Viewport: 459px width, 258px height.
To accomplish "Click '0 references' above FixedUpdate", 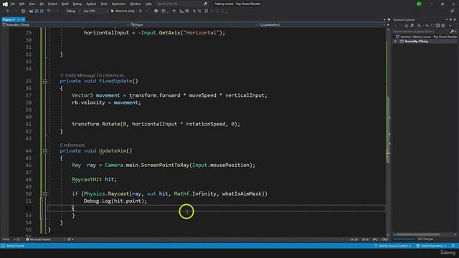I will click(111, 75).
